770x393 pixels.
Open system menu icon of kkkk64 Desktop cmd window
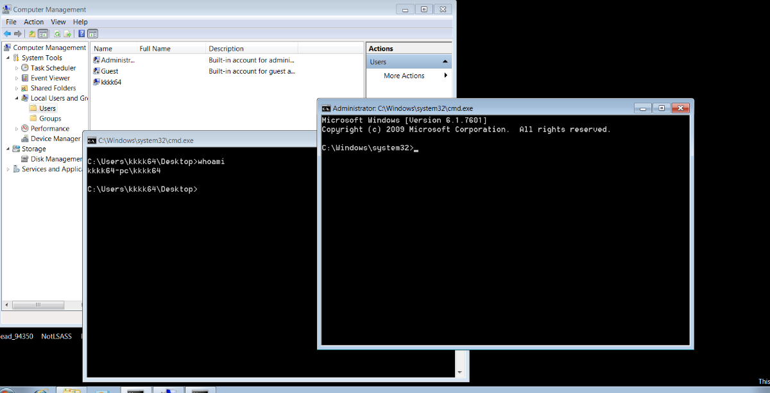92,140
